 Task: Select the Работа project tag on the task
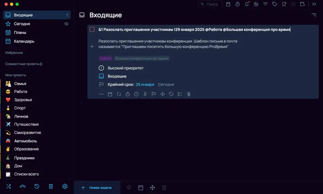(x=105, y=58)
